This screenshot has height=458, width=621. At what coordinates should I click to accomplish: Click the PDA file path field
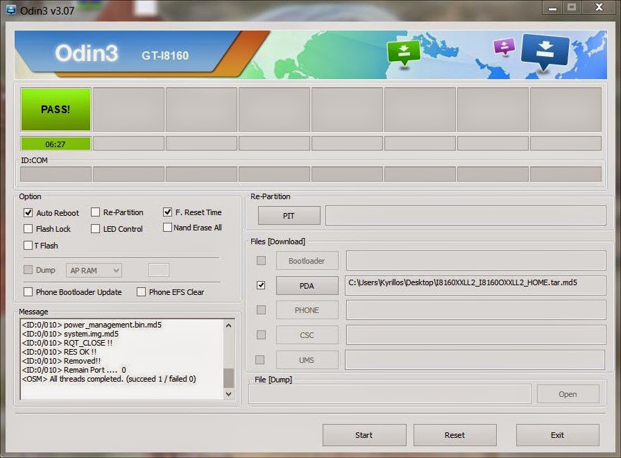[475, 286]
